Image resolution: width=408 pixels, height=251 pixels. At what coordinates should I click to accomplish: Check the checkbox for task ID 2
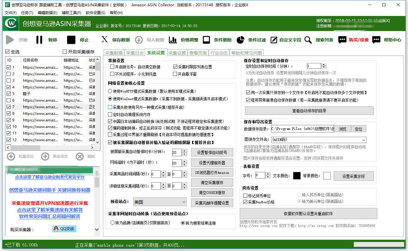coord(9,74)
